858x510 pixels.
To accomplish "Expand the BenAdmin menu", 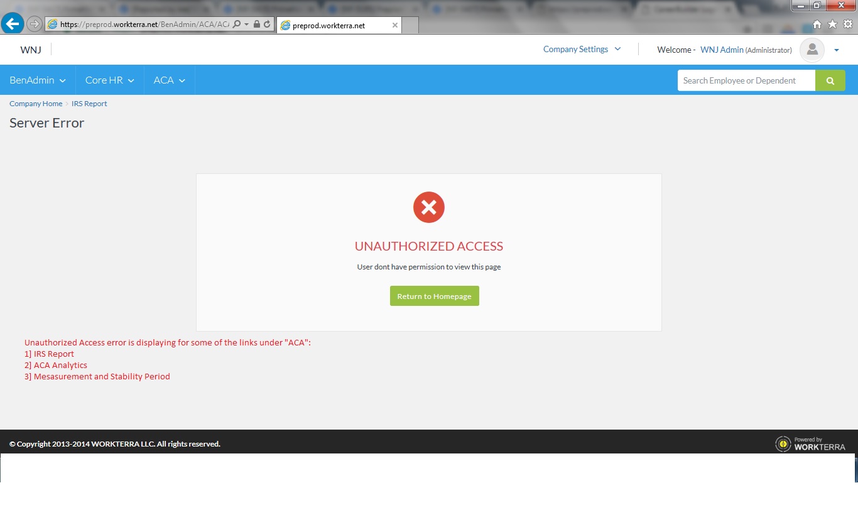I will (38, 80).
